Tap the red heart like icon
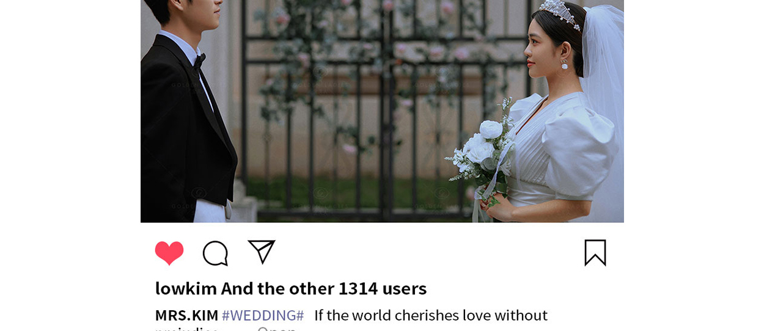Image resolution: width=764 pixels, height=331 pixels. (x=169, y=253)
